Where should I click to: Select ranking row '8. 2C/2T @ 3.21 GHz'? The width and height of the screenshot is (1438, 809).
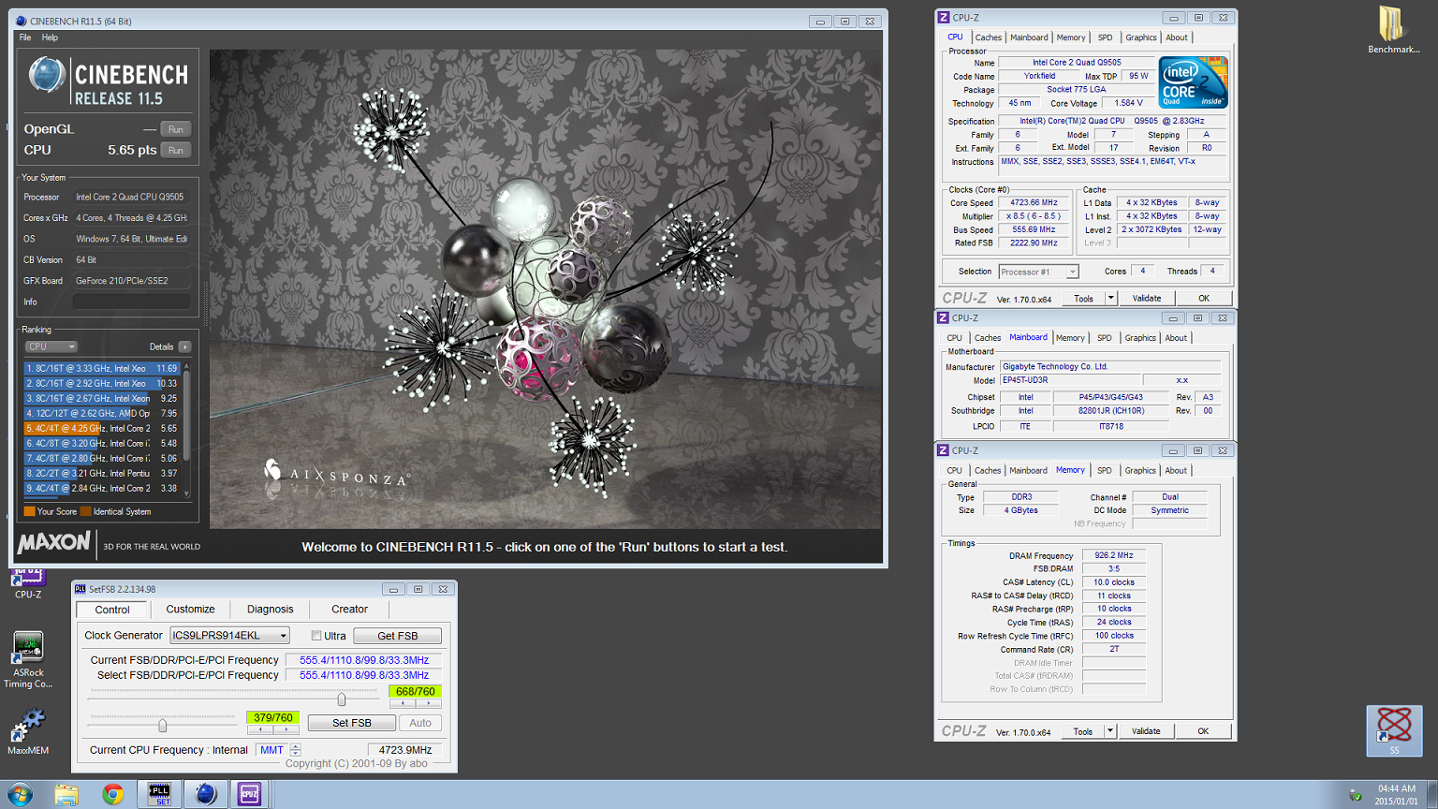(102, 473)
